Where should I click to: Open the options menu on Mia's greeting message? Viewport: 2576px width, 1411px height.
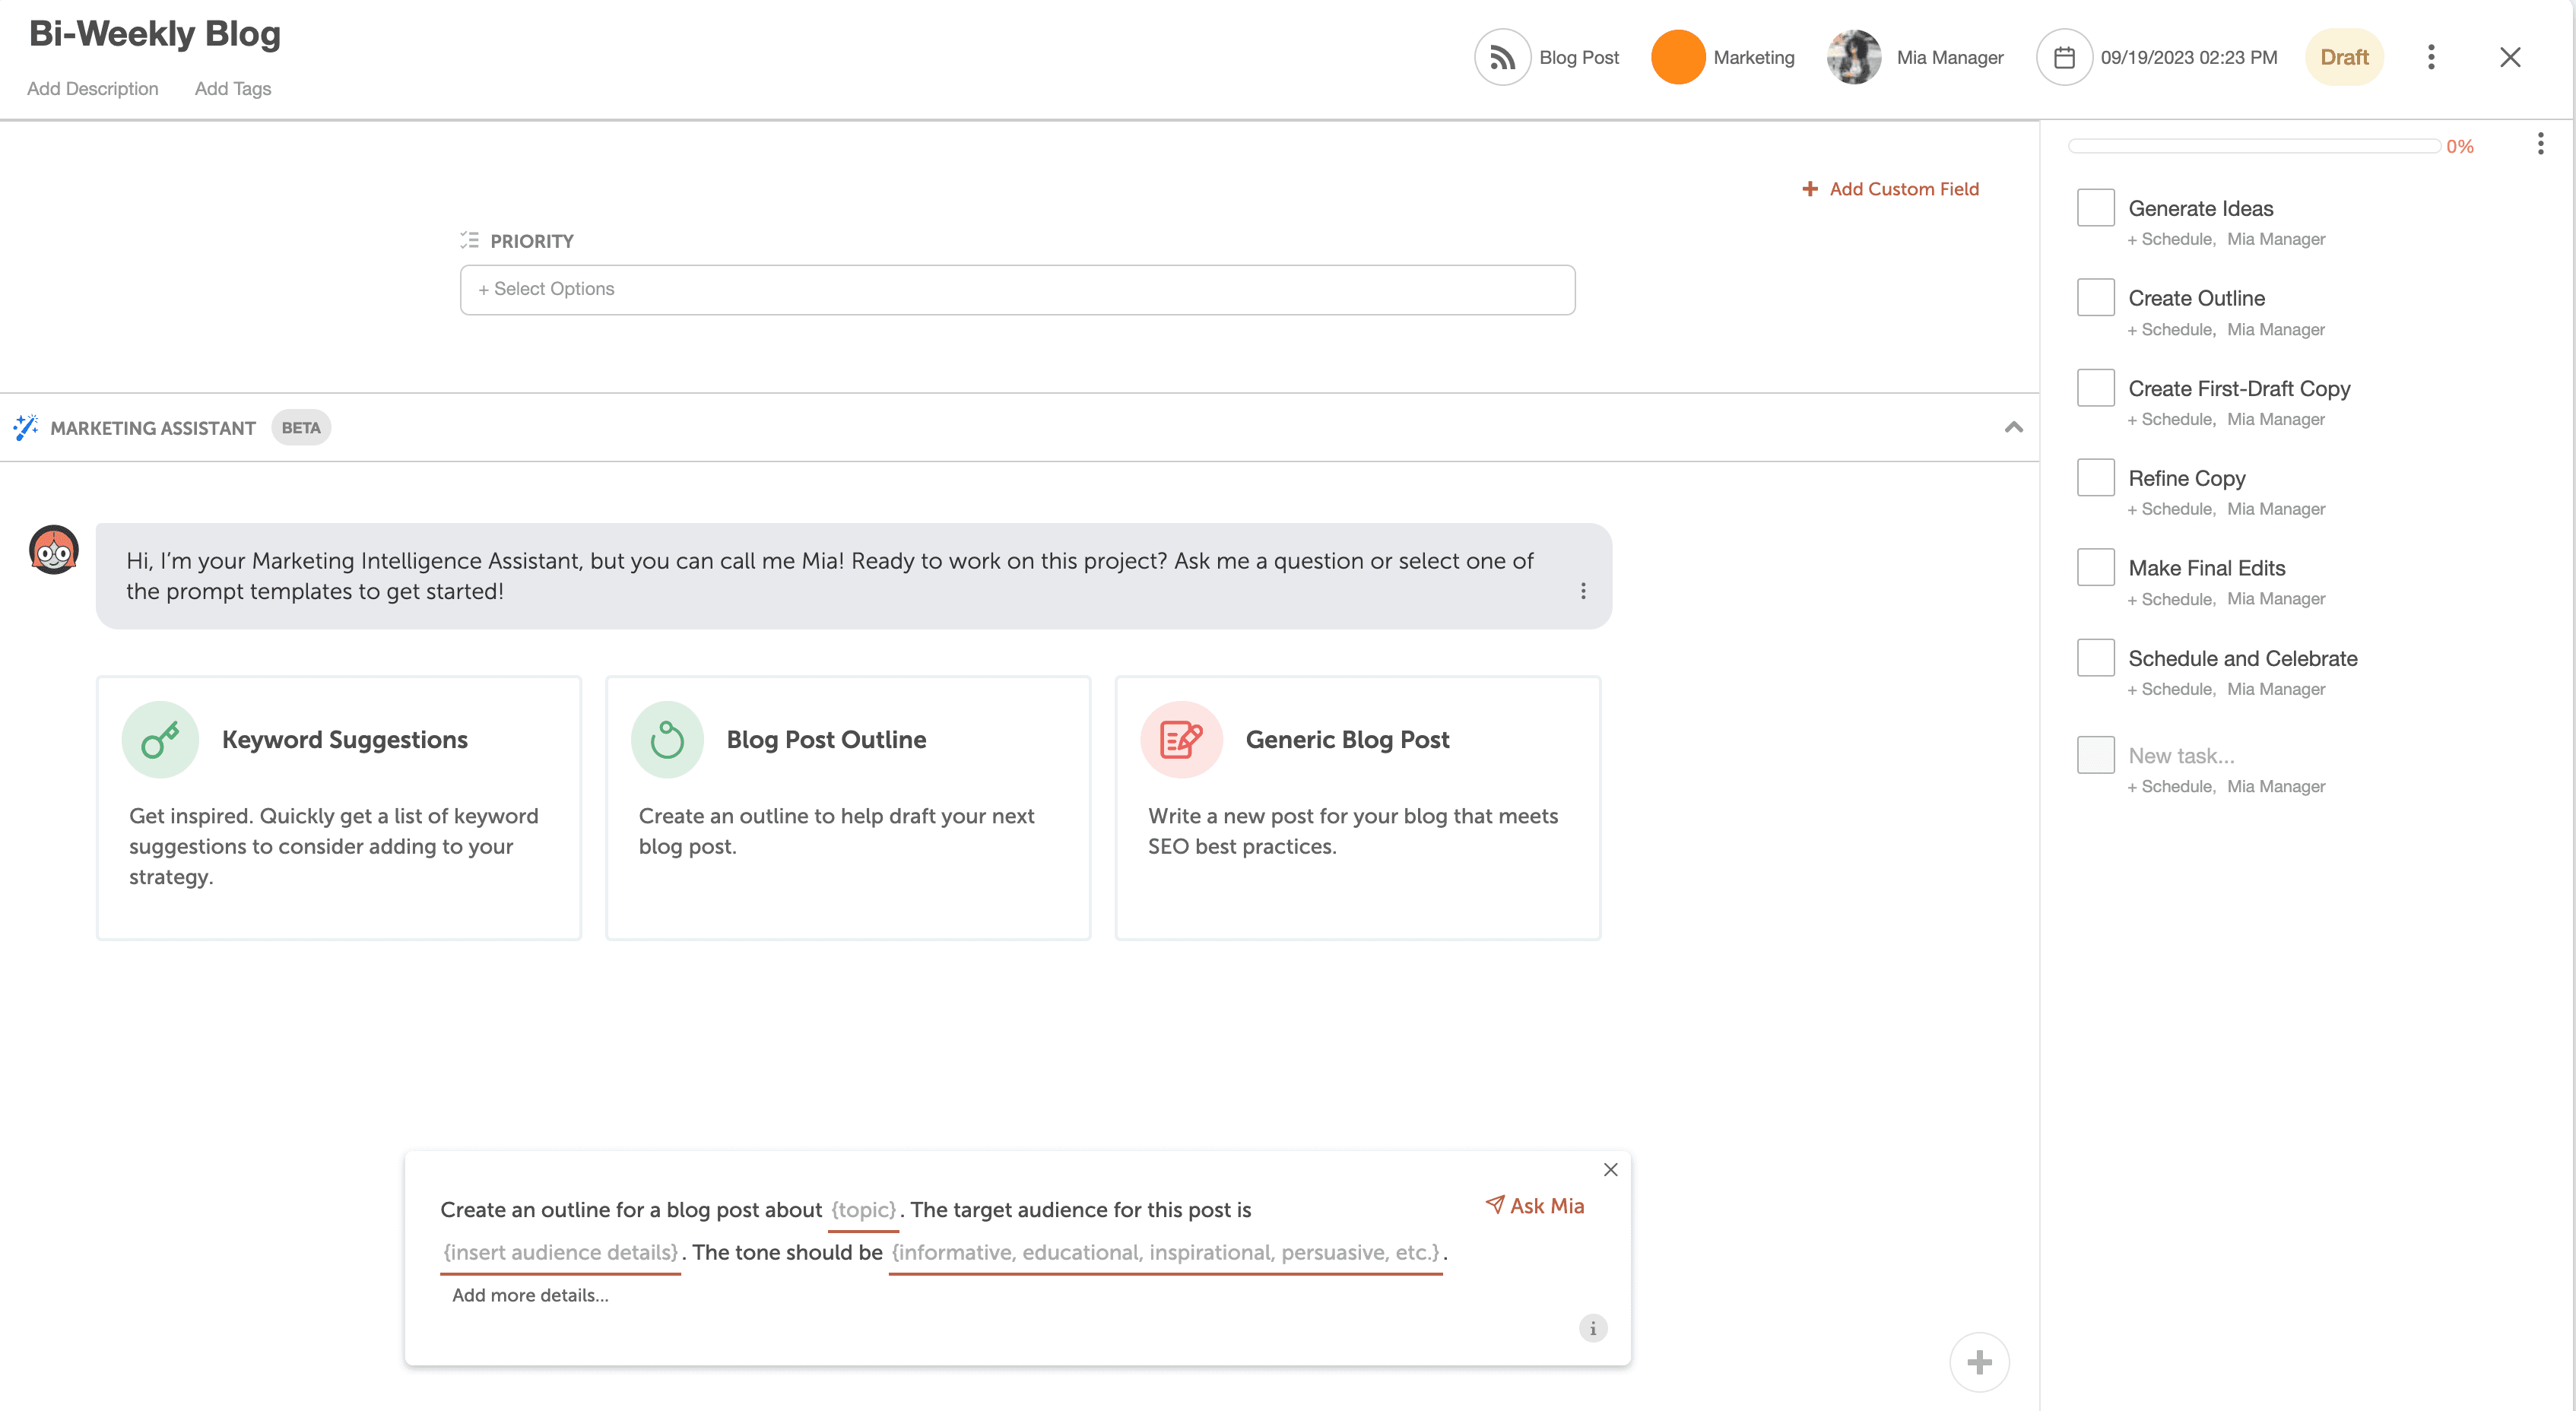[x=1583, y=591]
